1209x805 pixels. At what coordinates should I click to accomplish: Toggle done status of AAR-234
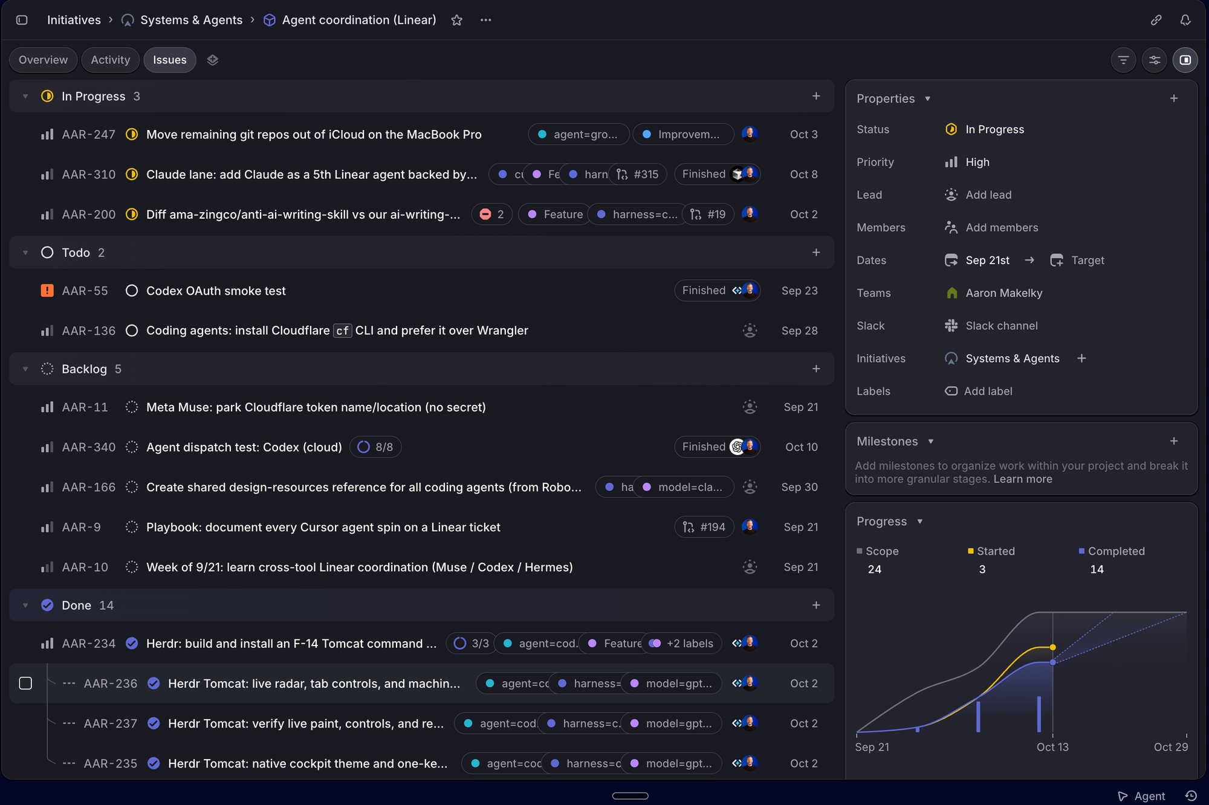pyautogui.click(x=131, y=644)
